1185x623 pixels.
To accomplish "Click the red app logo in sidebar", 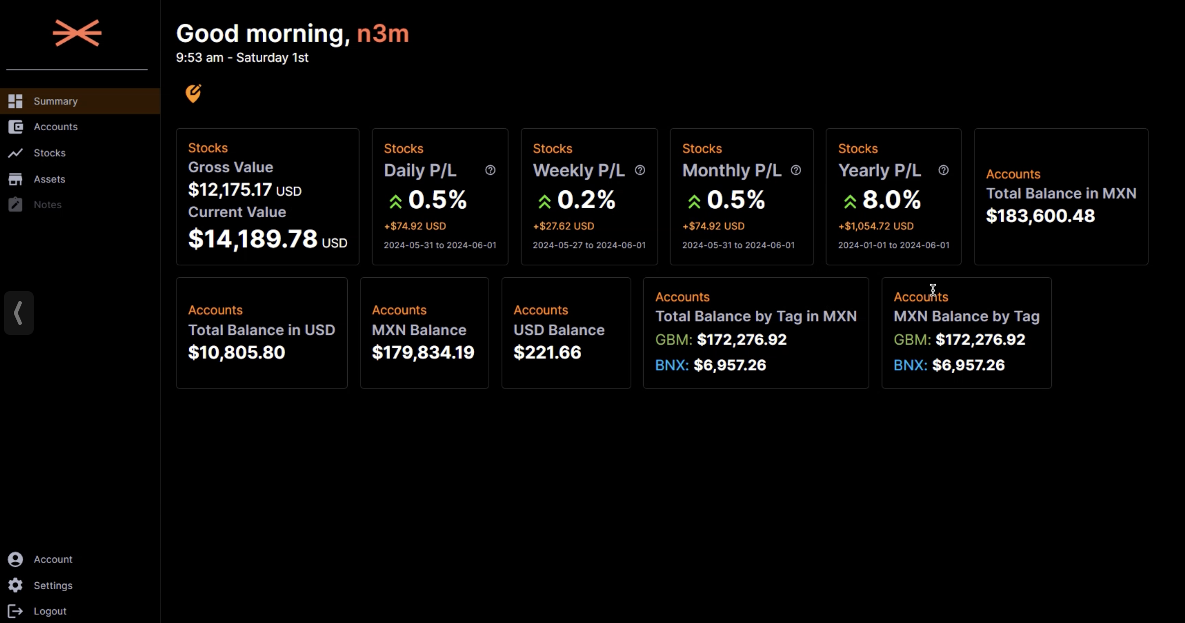I will click(x=77, y=33).
